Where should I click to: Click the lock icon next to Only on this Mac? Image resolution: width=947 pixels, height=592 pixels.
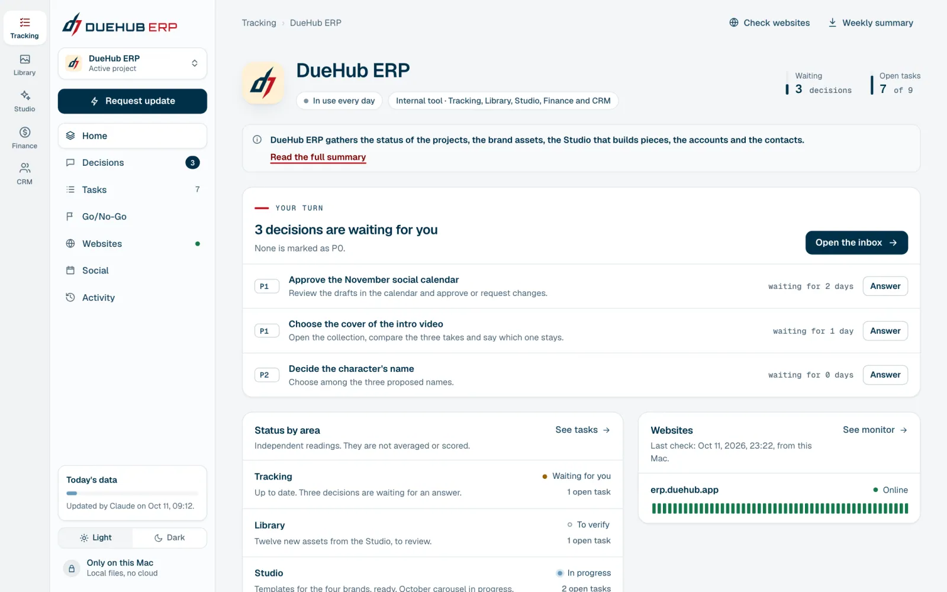pos(72,568)
